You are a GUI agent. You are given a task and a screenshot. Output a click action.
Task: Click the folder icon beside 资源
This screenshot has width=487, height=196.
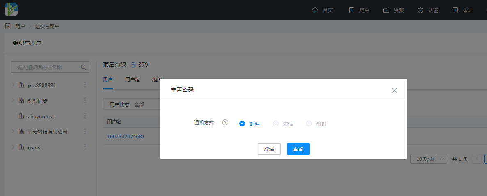click(x=386, y=10)
